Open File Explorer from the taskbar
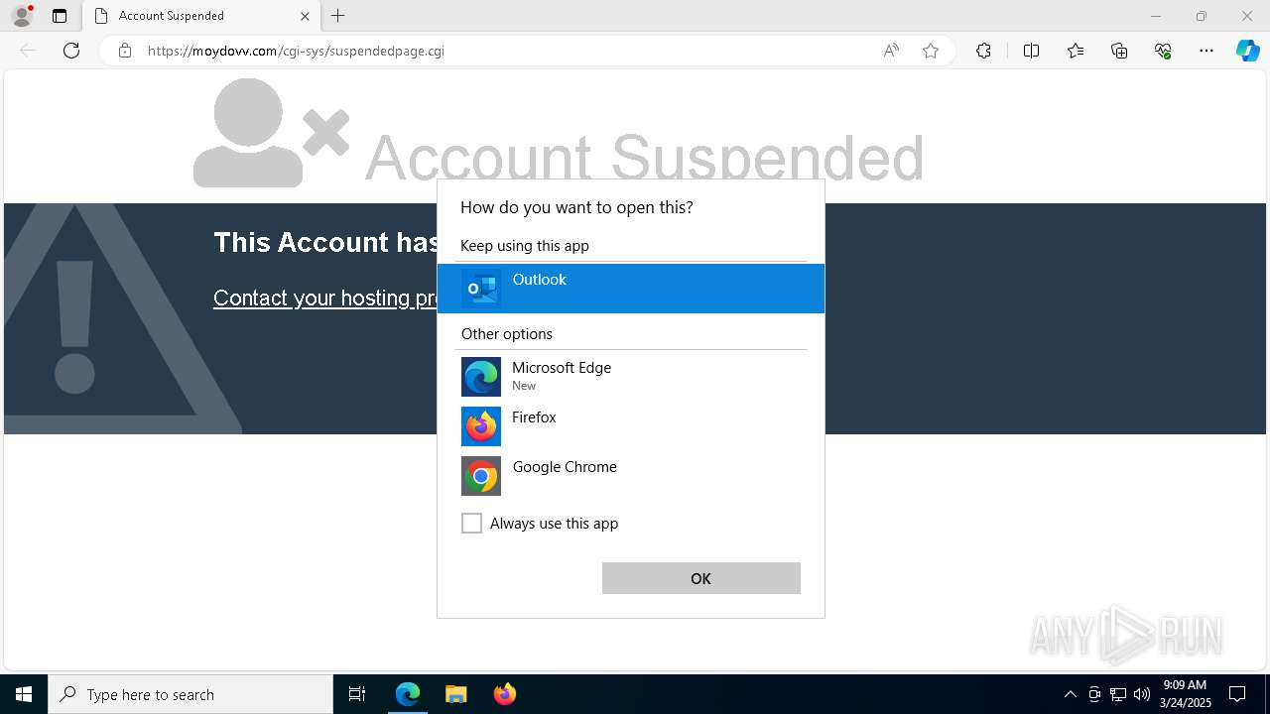The height and width of the screenshot is (714, 1270). (x=455, y=694)
